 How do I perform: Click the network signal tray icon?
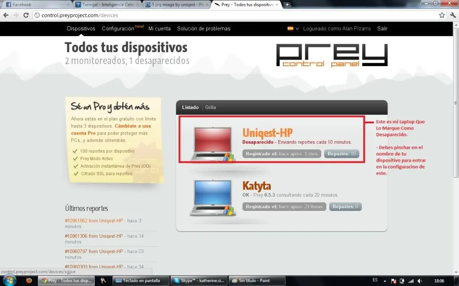tap(411, 281)
